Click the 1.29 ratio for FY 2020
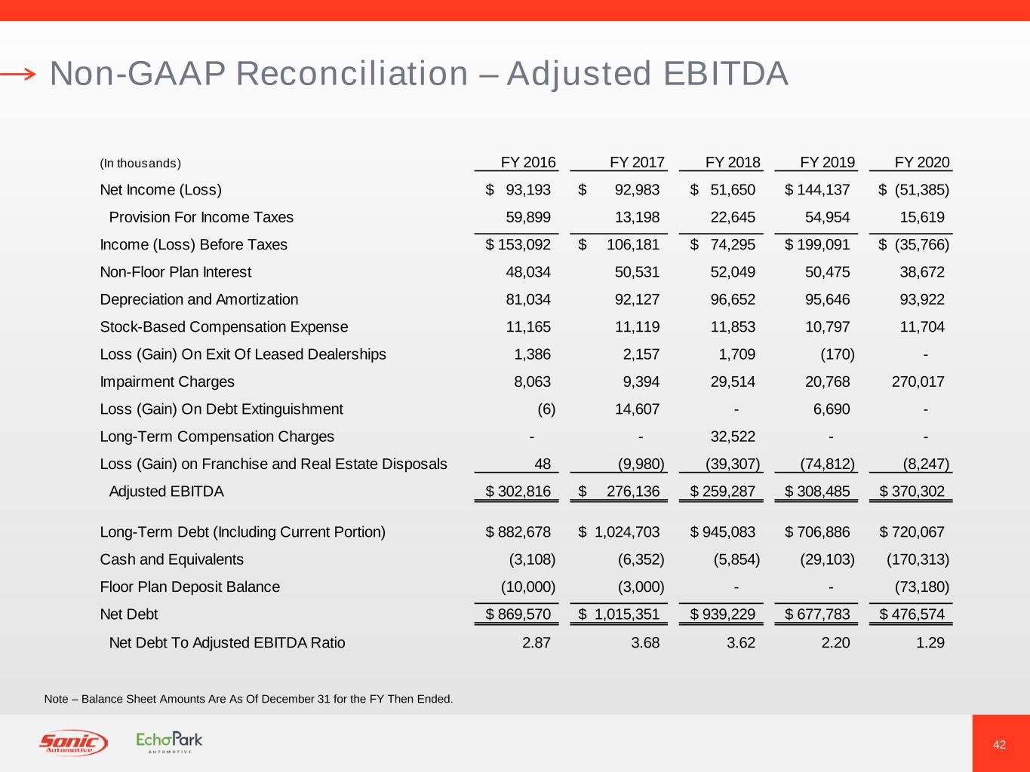The width and height of the screenshot is (1030, 772). point(930,642)
